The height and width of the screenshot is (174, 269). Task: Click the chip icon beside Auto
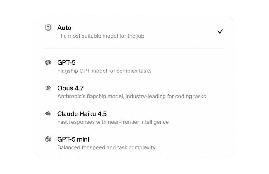(x=48, y=28)
